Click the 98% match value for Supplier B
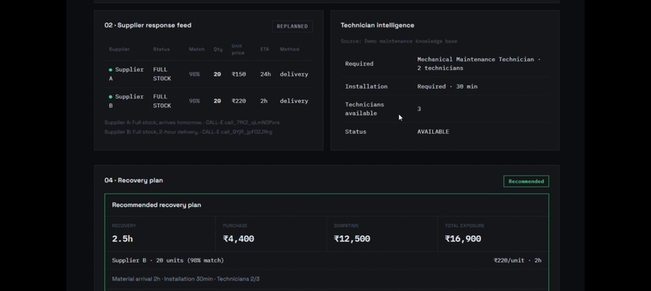This screenshot has height=291, width=651. [195, 101]
